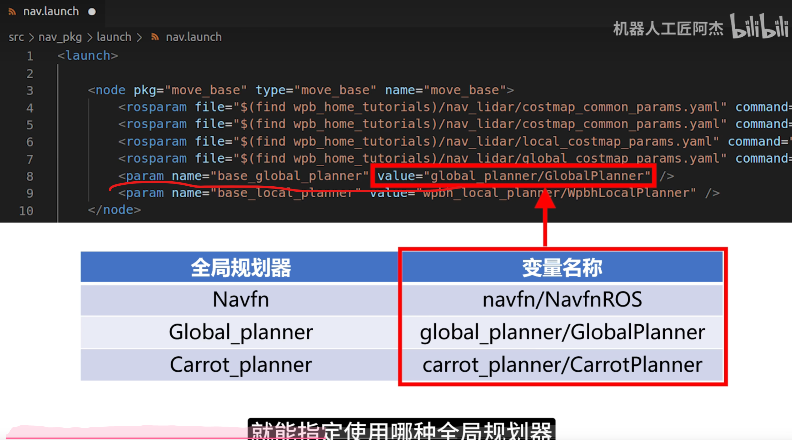Click the unsaved dot indicator on the tab
Viewport: 792px width, 440px height.
click(x=92, y=12)
